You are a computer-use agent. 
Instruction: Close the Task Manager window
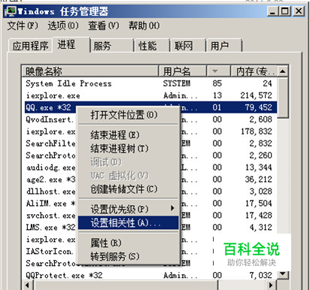(299, 11)
